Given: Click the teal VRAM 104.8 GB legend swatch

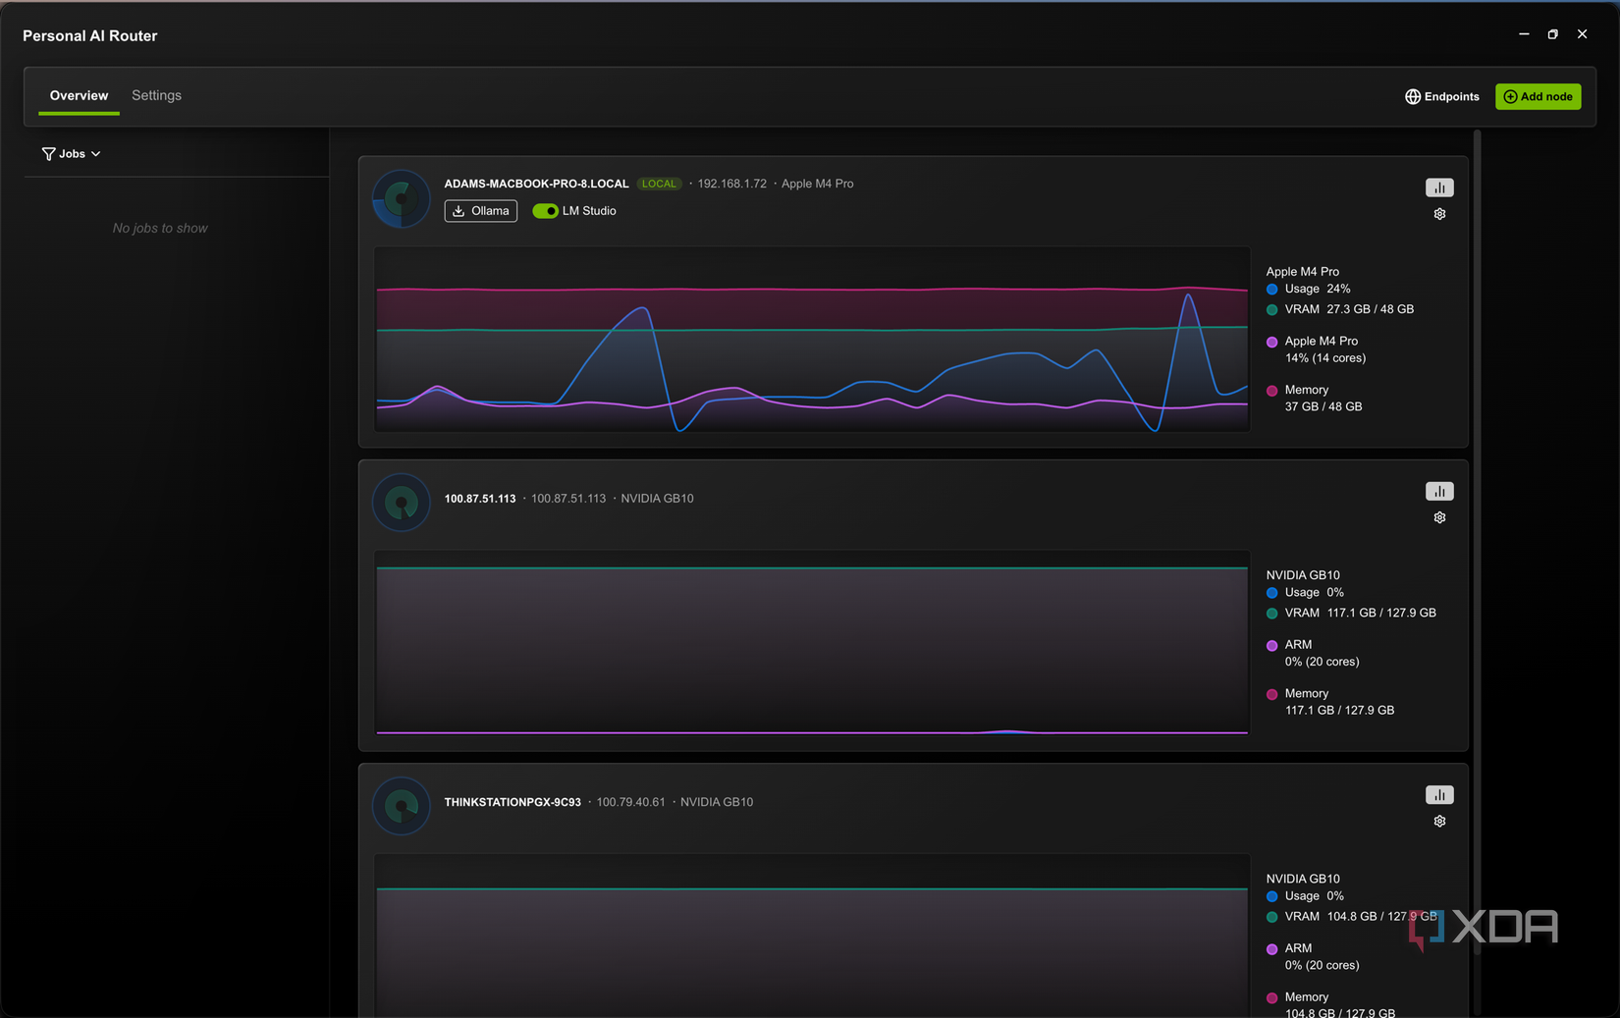Looking at the screenshot, I should coord(1272,917).
